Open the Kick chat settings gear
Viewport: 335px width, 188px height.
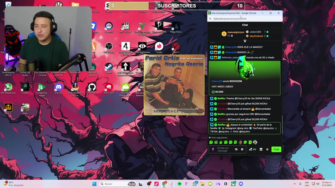coord(267,149)
